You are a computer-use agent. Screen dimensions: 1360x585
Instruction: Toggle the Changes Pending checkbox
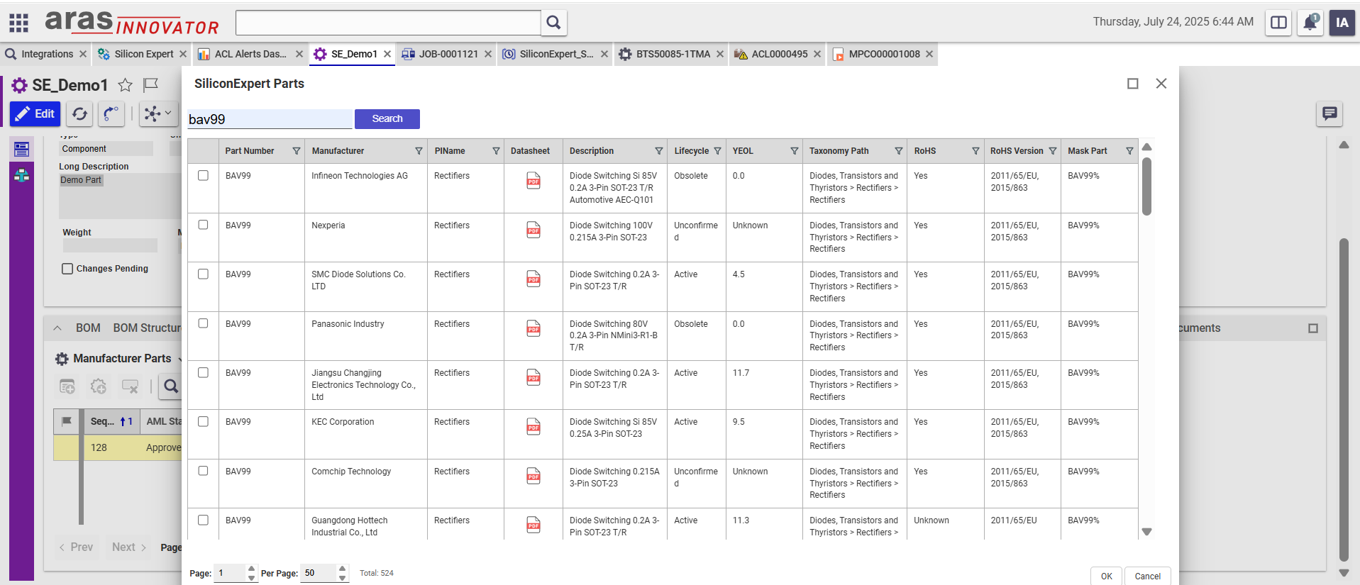coord(67,269)
